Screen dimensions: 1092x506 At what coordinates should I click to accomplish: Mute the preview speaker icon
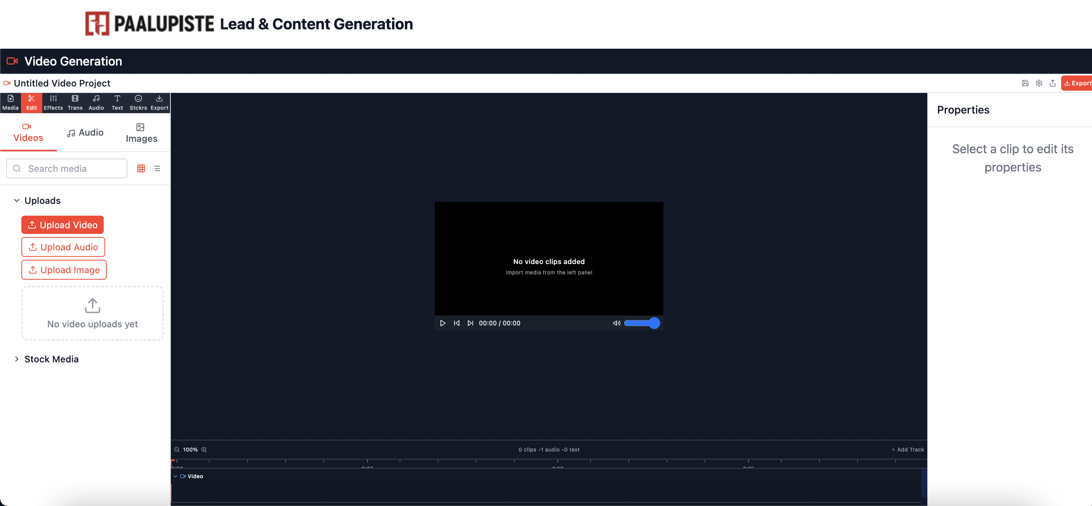coord(617,323)
